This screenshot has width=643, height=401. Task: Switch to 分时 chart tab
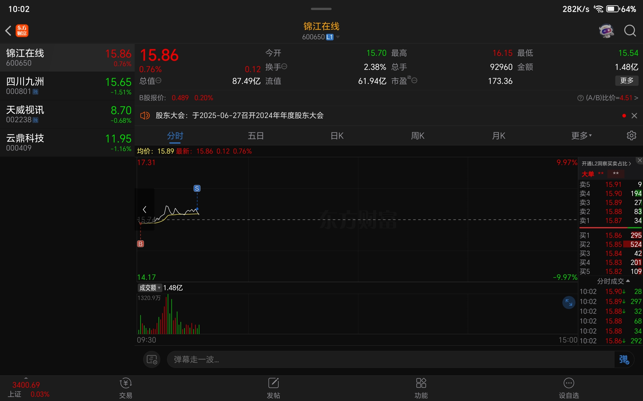[175, 136]
